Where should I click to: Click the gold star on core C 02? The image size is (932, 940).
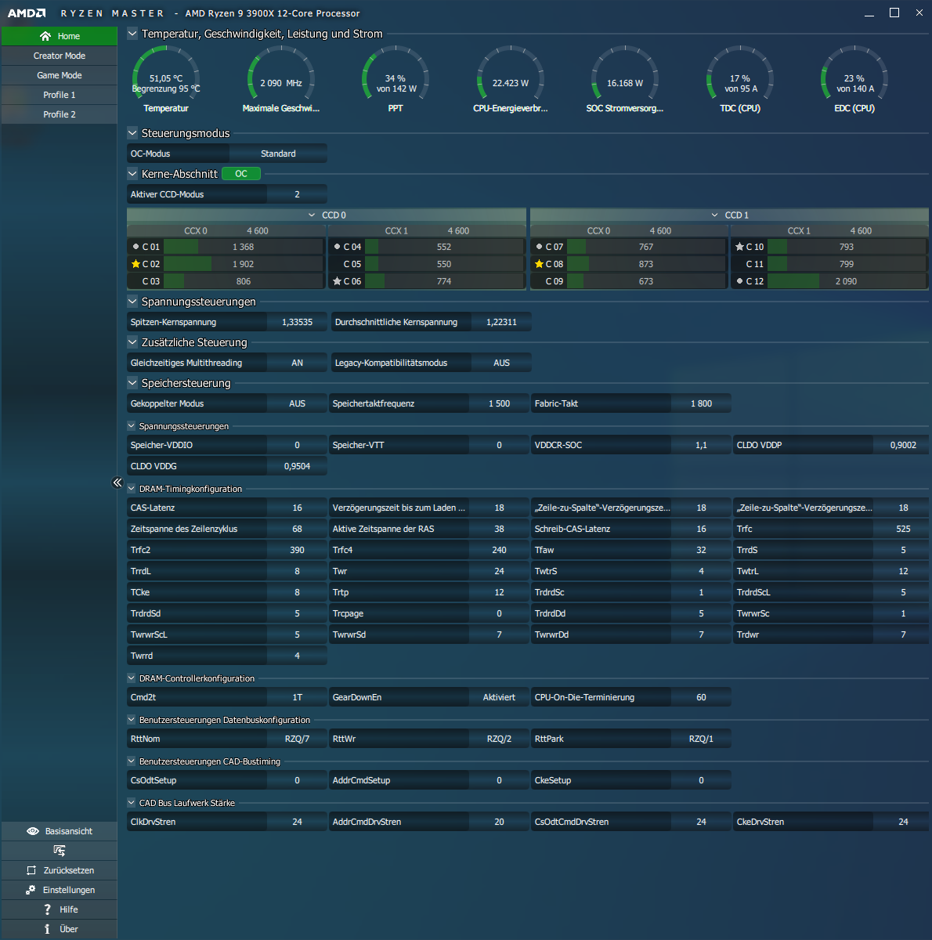pyautogui.click(x=135, y=264)
